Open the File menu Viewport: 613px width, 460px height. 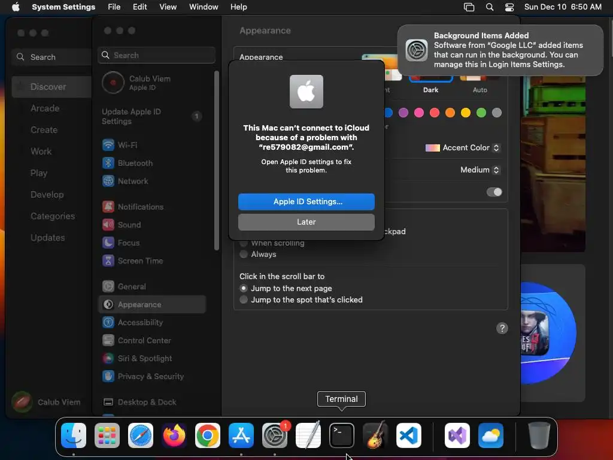point(114,7)
